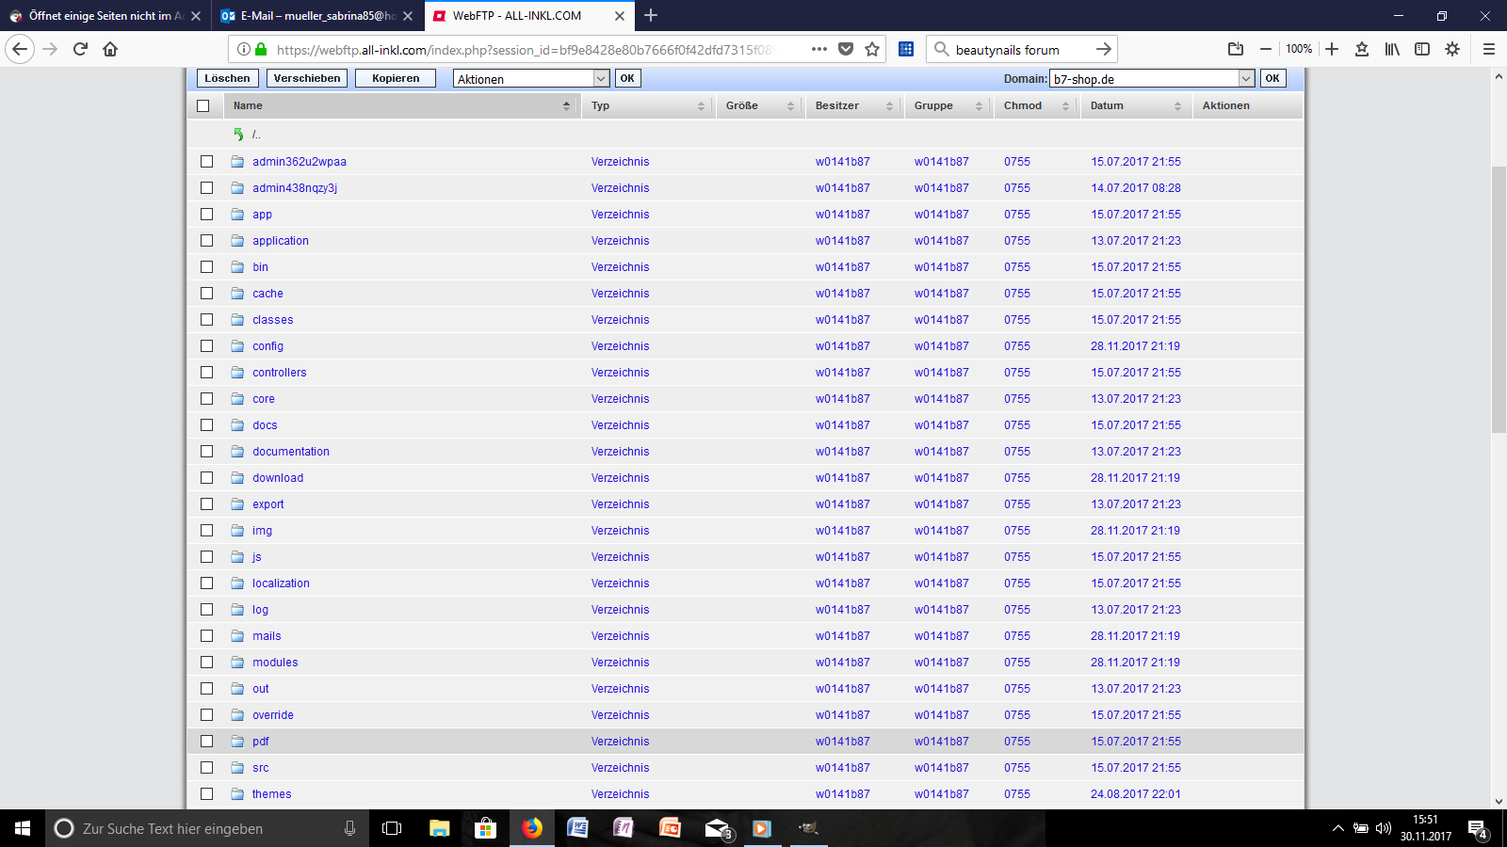The width and height of the screenshot is (1507, 847).
Task: Sort by permissions with the Chmod arrows
Action: [1065, 106]
